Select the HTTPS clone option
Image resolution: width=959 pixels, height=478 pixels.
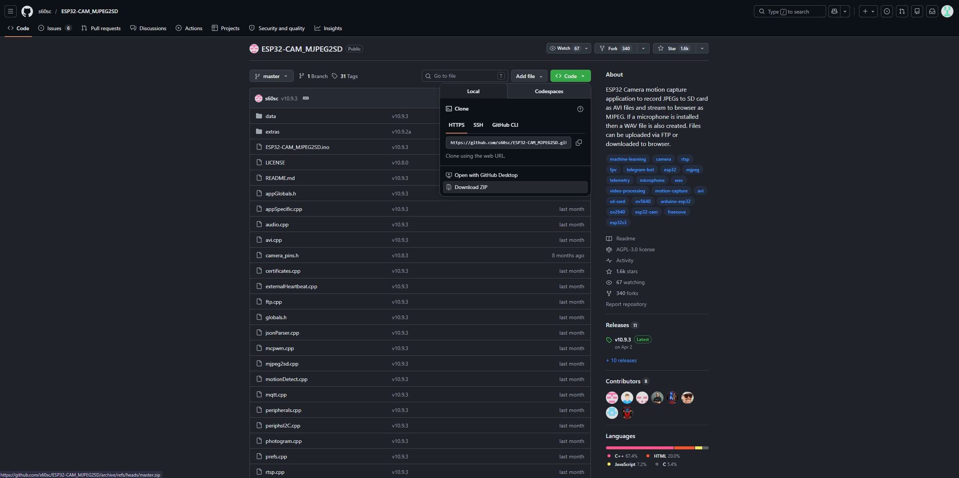pyautogui.click(x=456, y=125)
